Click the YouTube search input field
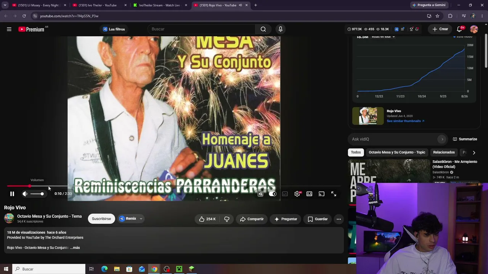Screen dimensions: 488x274 pos(202,29)
